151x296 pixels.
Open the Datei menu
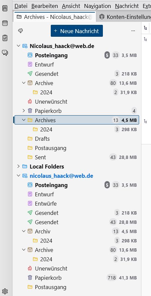pos(21,6)
